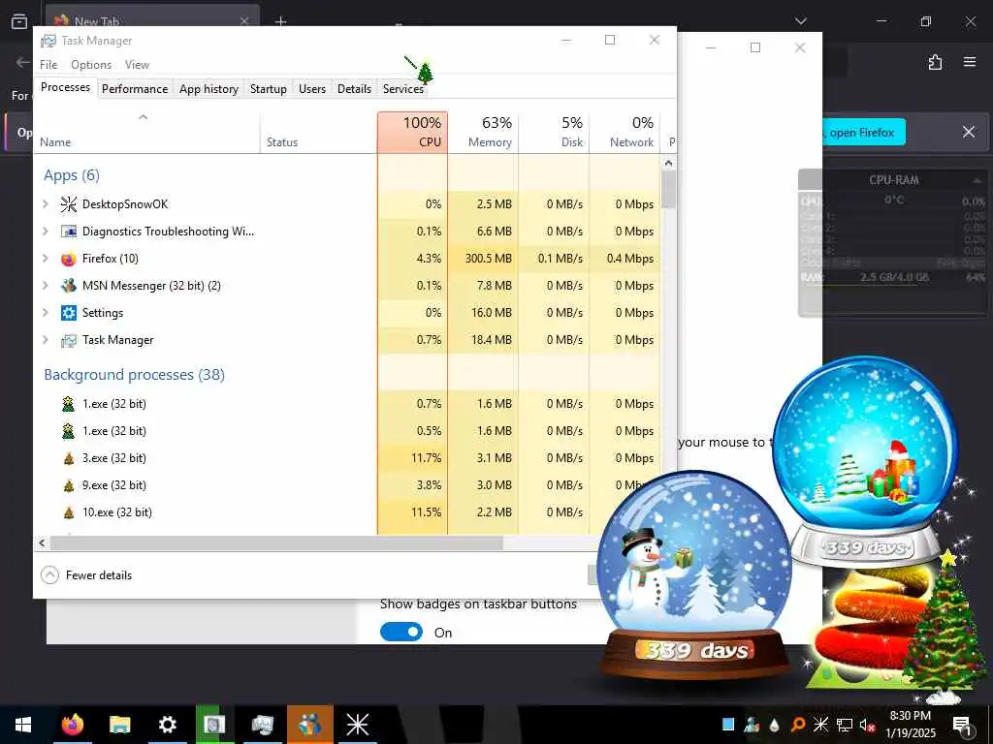Click the Diagnostics Troubleshooting Wizard process icon

[x=69, y=231]
